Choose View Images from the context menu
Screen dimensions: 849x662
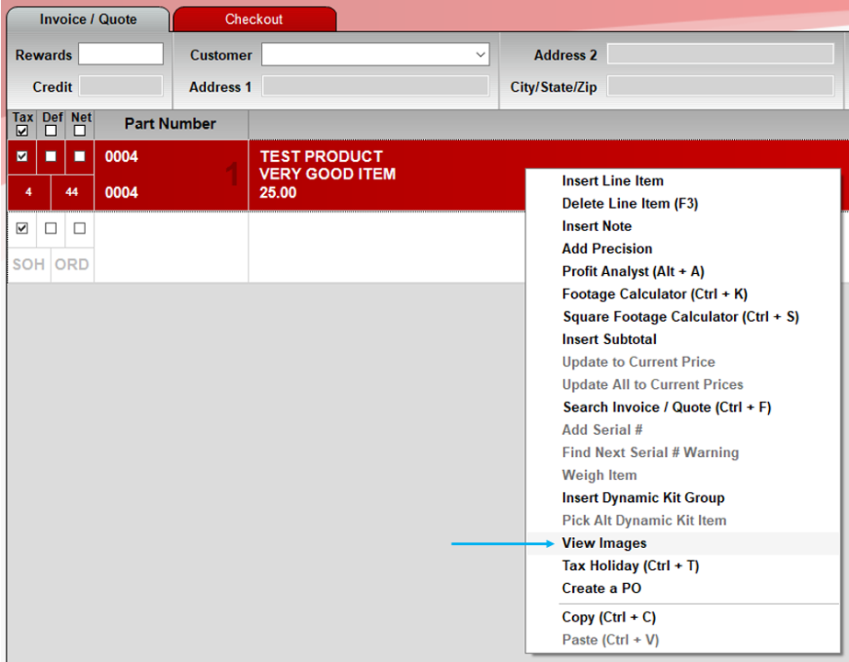point(604,543)
